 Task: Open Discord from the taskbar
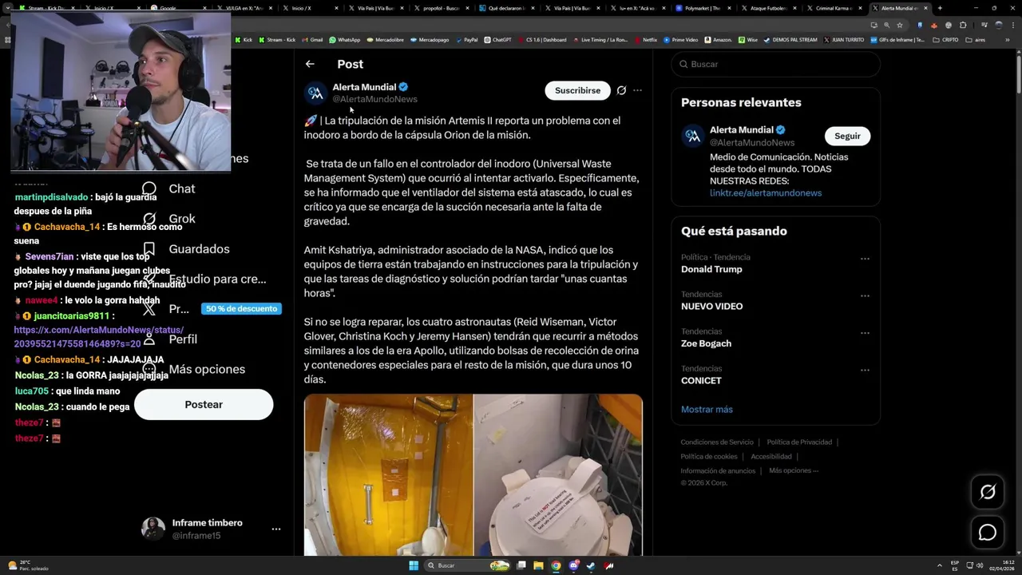click(574, 565)
